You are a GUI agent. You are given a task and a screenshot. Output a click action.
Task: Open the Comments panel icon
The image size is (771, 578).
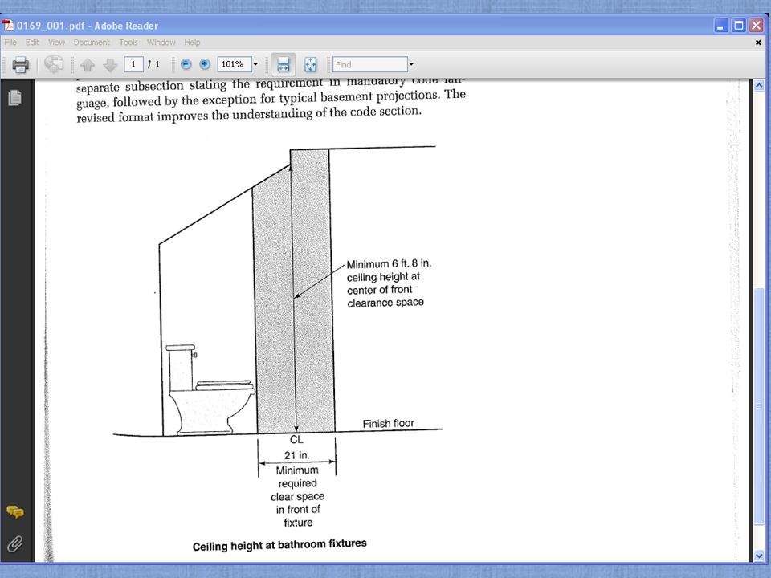click(14, 512)
